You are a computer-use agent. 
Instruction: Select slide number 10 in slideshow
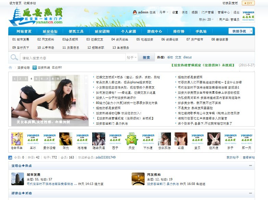point(63,79)
